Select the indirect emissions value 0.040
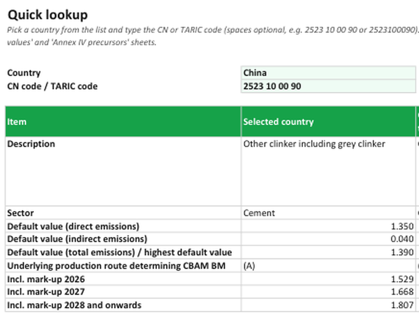419x314 pixels. click(x=328, y=239)
